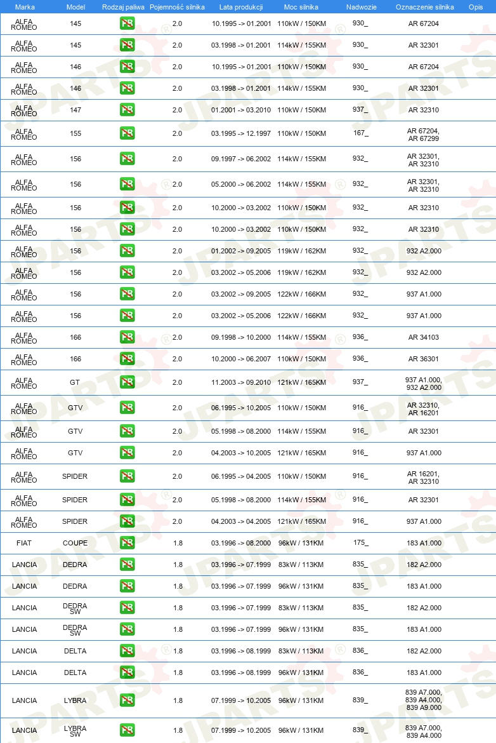Viewport: 496px width, 743px height.
Task: Select production years '05.2000 -> 06.2002'
Action: point(241,184)
